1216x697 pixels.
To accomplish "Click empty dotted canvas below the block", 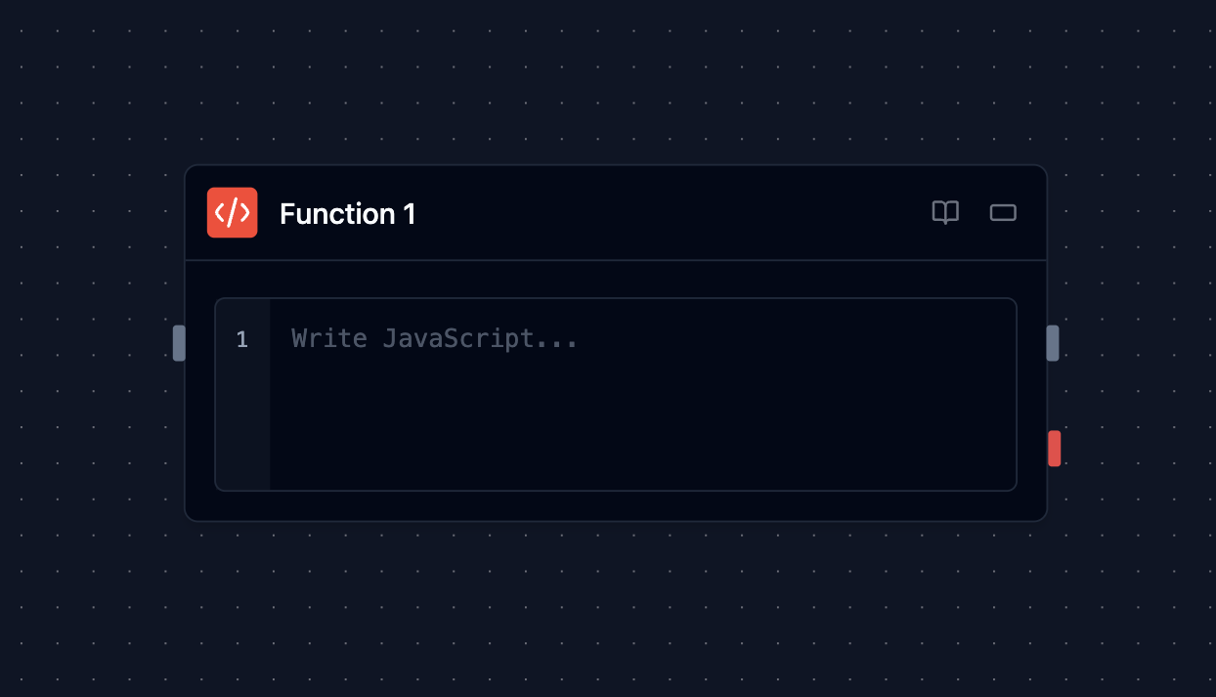I will click(616, 606).
